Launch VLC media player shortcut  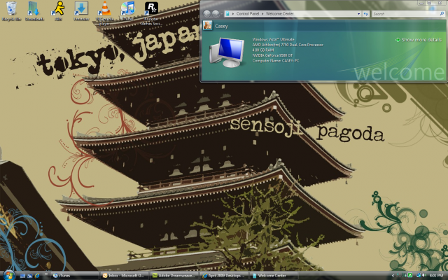pyautogui.click(x=104, y=13)
